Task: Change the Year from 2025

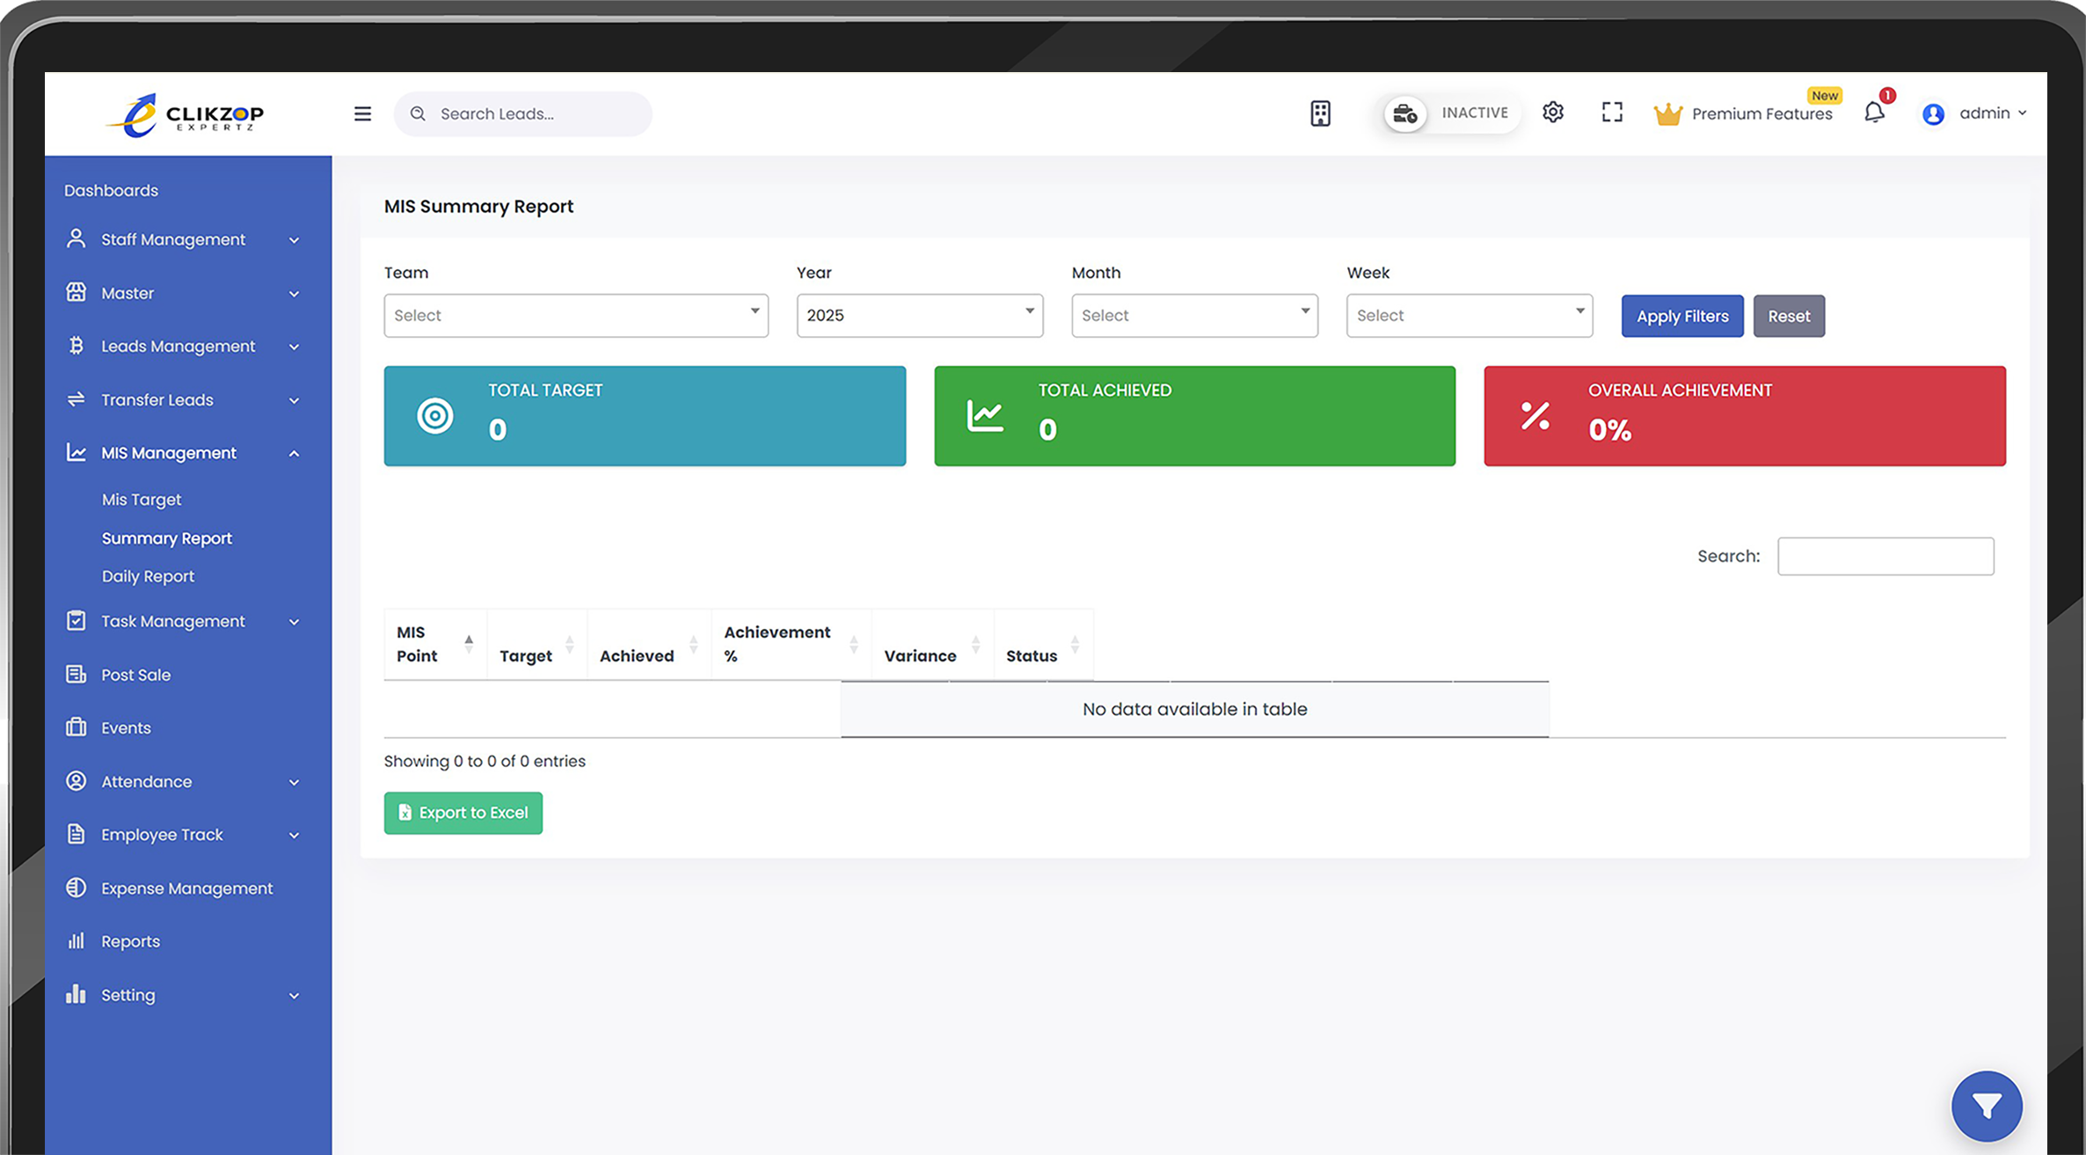Action: pos(919,315)
